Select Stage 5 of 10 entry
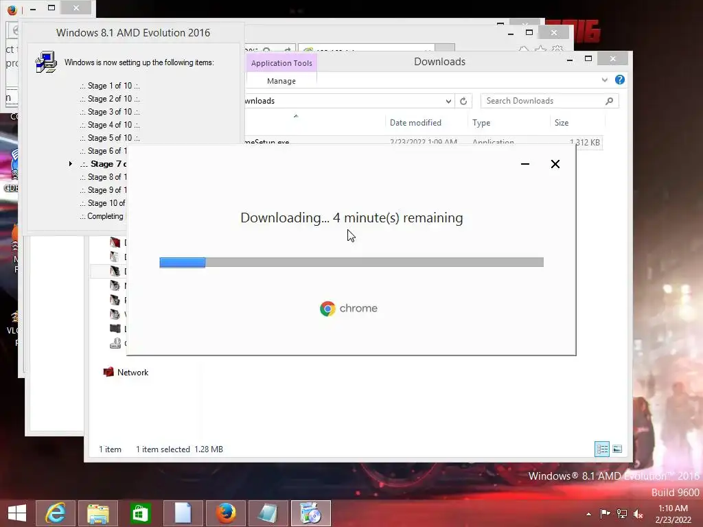Screen dimensions: 703x527 click(x=110, y=137)
